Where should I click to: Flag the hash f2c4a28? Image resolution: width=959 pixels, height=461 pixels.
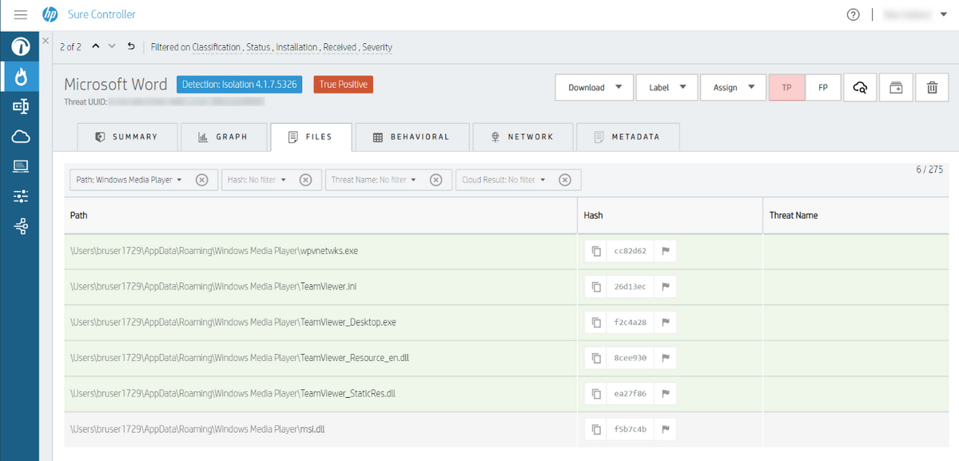coord(665,323)
